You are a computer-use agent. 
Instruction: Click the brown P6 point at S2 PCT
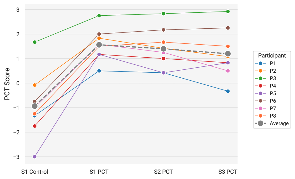click(x=163, y=30)
